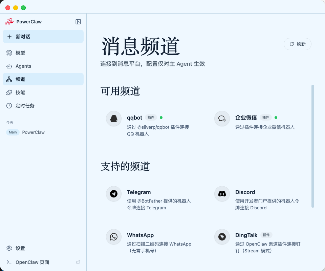
Task: Click 企业微信's green status indicator
Action: [x=276, y=117]
